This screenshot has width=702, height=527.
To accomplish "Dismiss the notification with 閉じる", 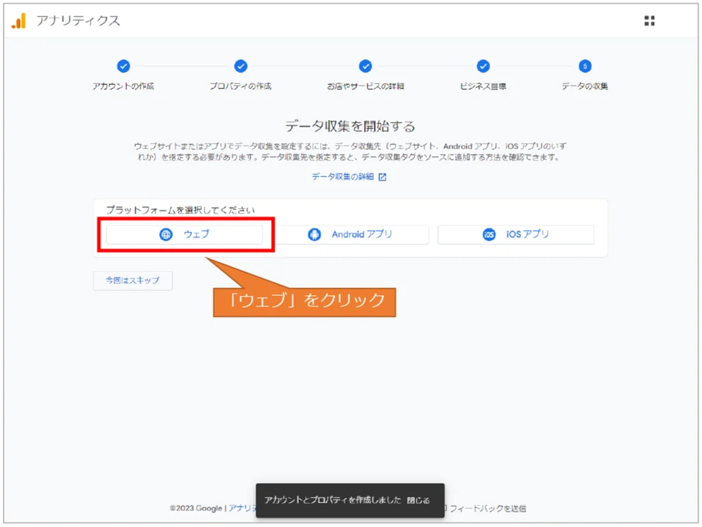I will tap(418, 500).
